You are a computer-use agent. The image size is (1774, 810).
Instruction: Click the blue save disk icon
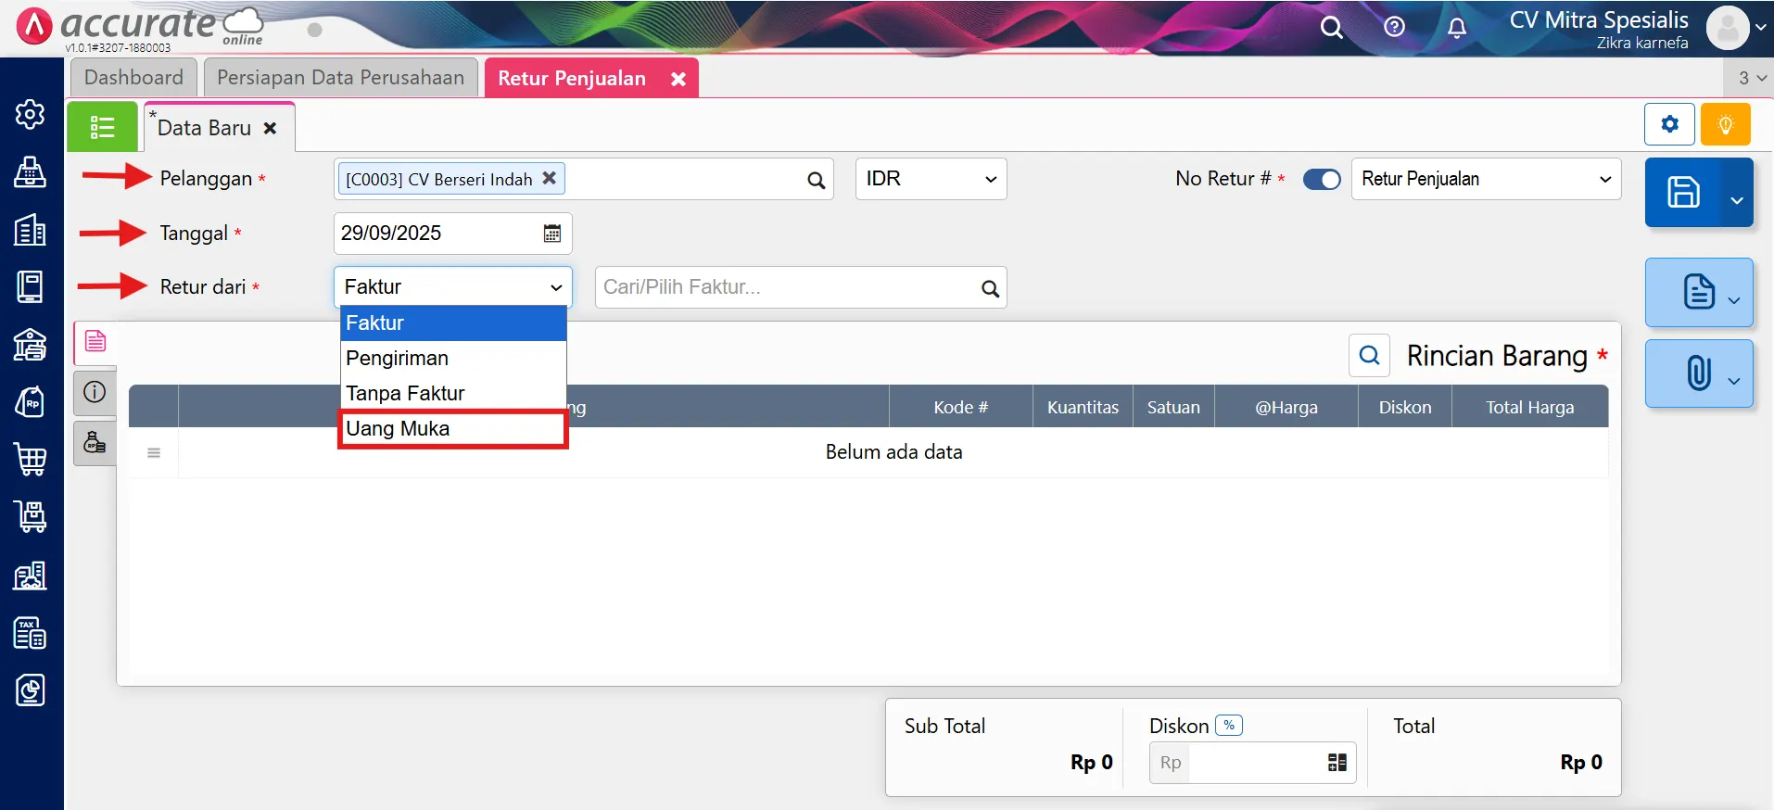click(x=1683, y=193)
